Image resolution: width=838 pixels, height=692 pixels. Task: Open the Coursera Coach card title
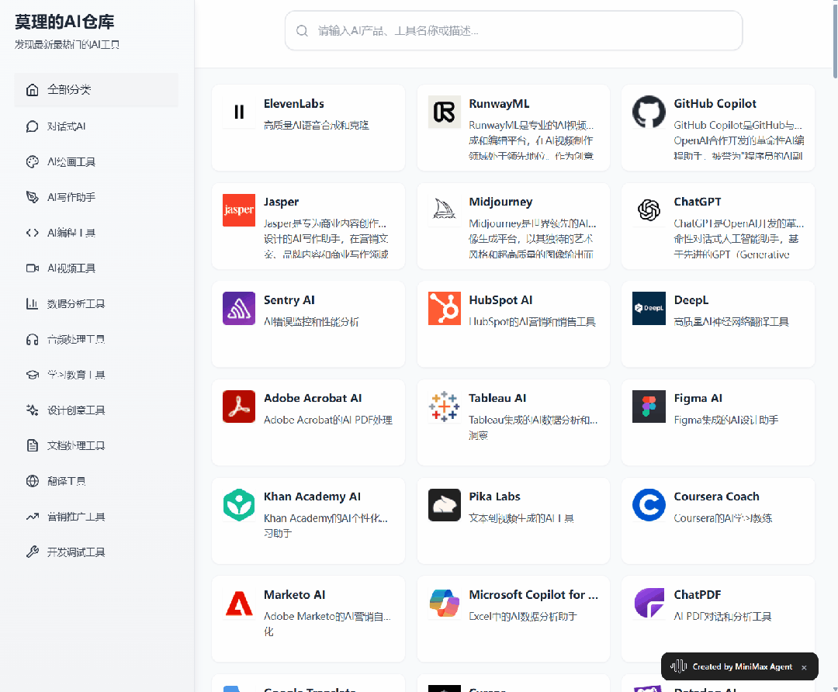(x=716, y=497)
